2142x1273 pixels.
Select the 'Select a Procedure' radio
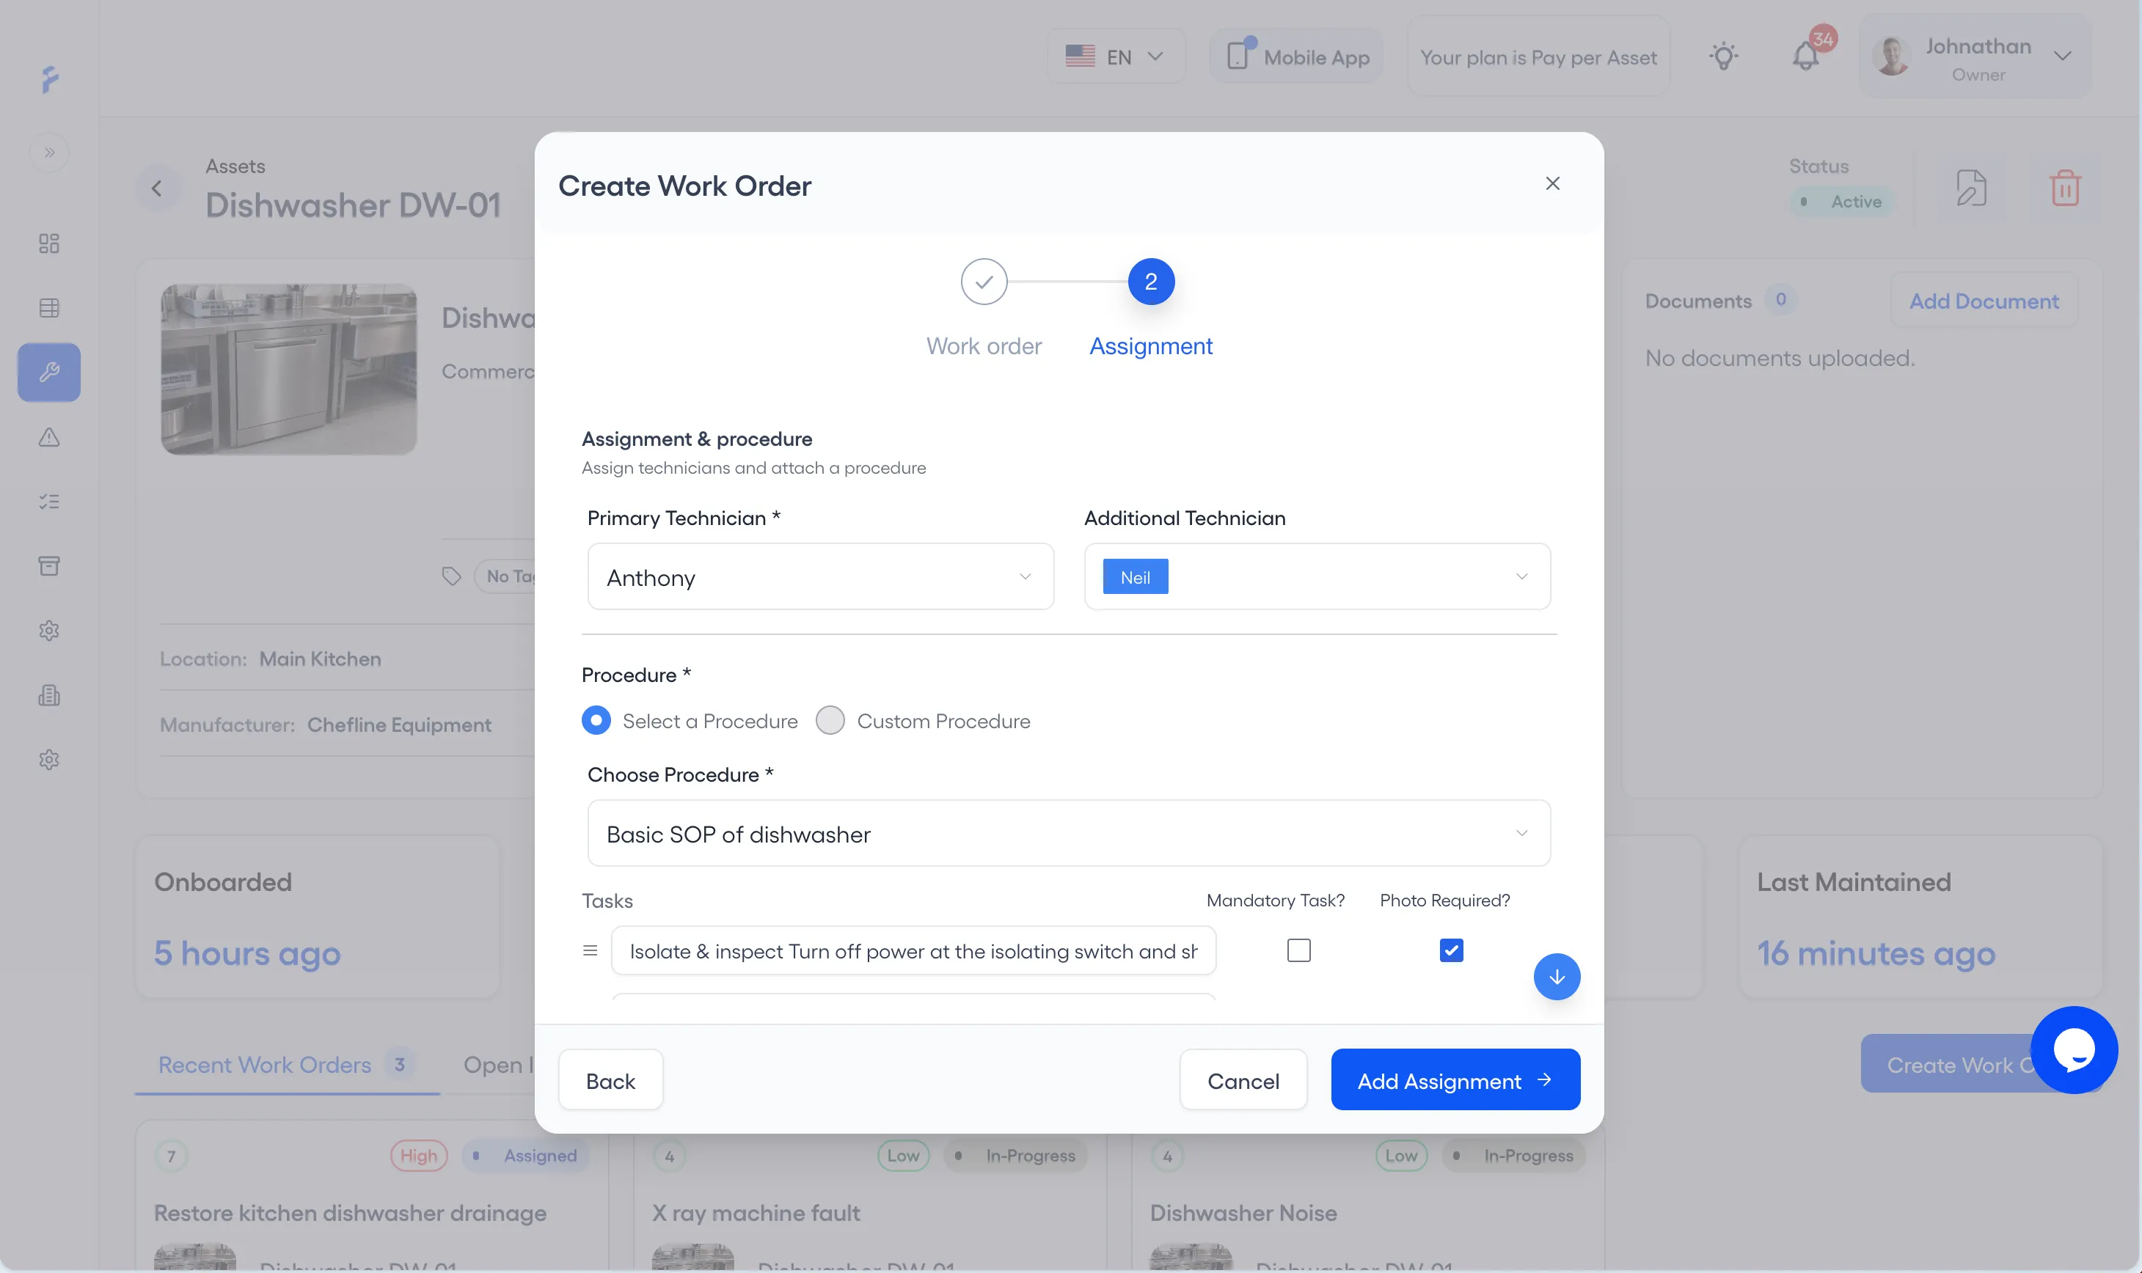coord(596,721)
